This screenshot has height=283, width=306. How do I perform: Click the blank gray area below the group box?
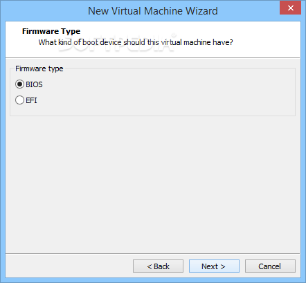153,185
